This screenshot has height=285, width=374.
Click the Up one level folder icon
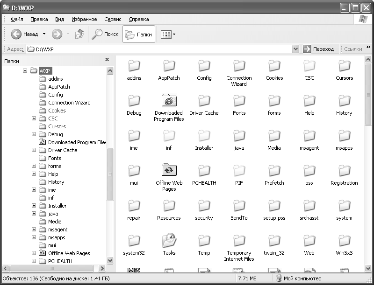tap(79, 34)
